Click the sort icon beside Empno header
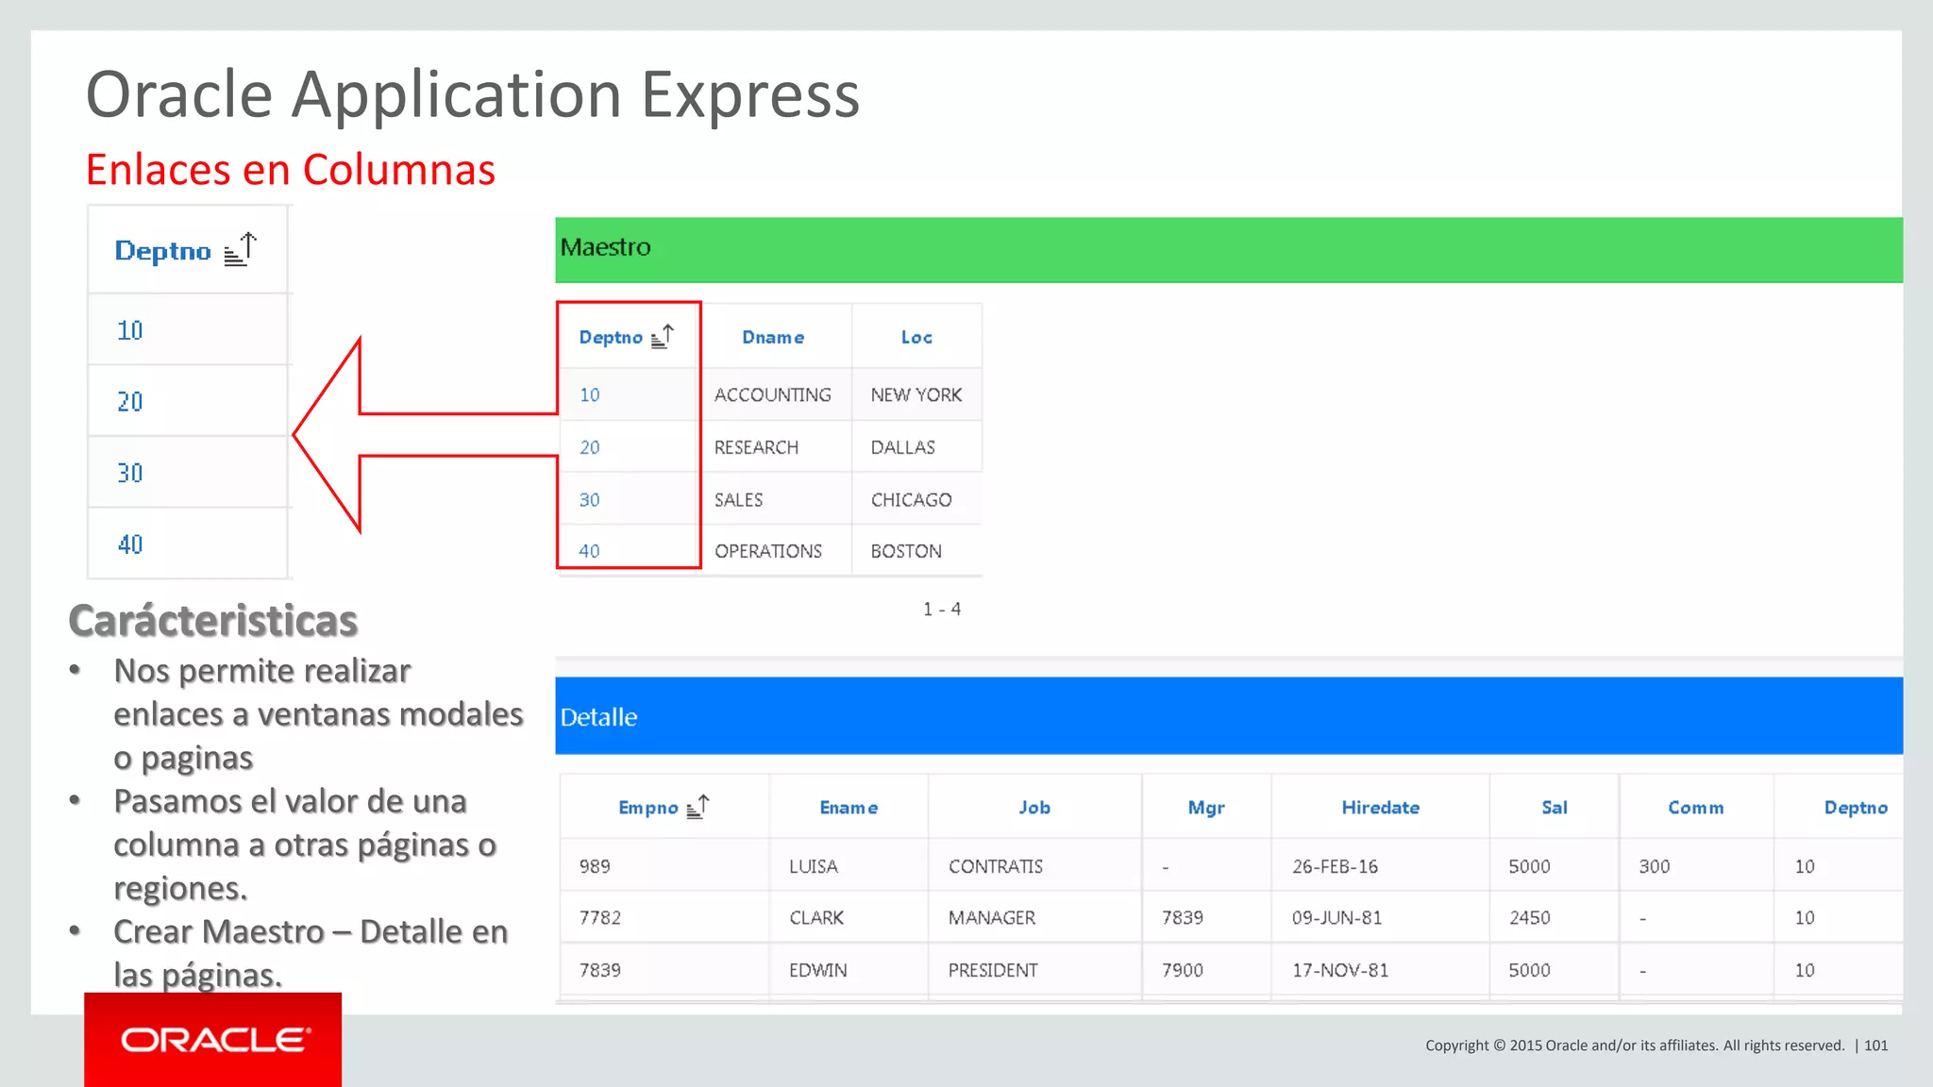 tap(698, 807)
